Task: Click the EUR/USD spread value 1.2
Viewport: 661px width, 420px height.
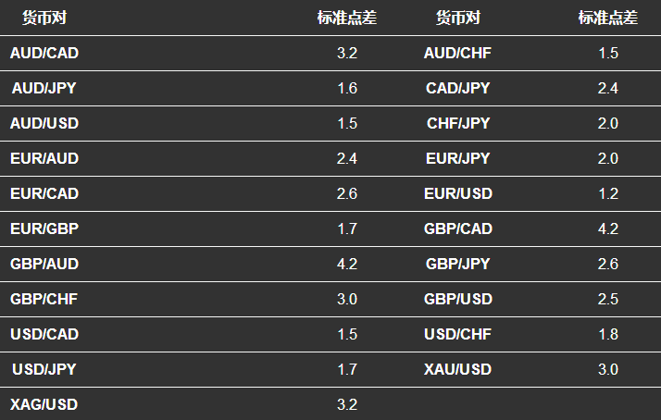Action: click(608, 193)
